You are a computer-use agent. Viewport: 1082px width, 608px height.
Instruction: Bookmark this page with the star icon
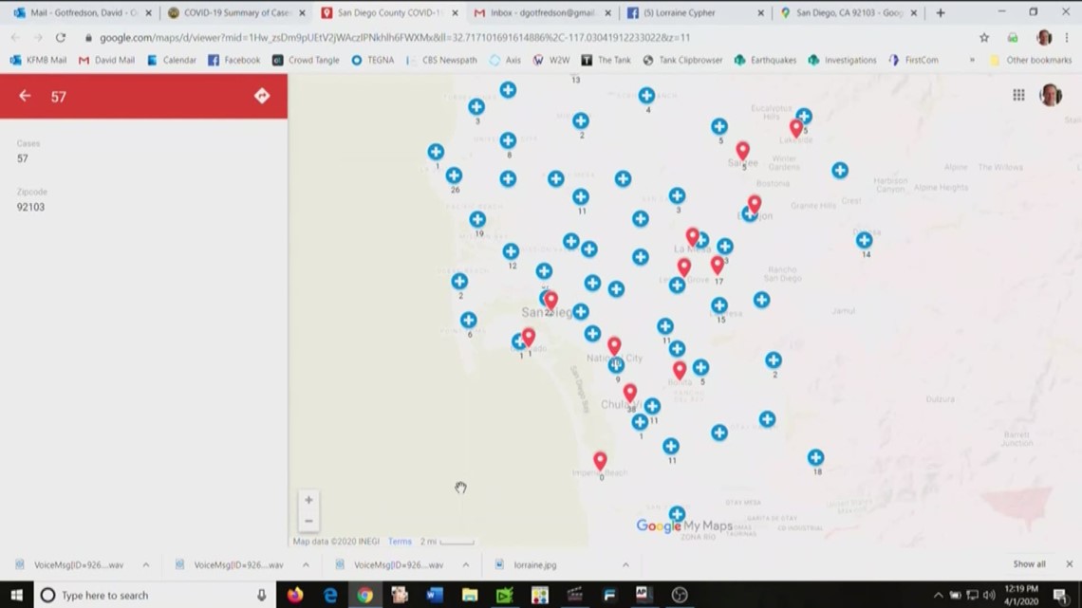click(x=984, y=38)
